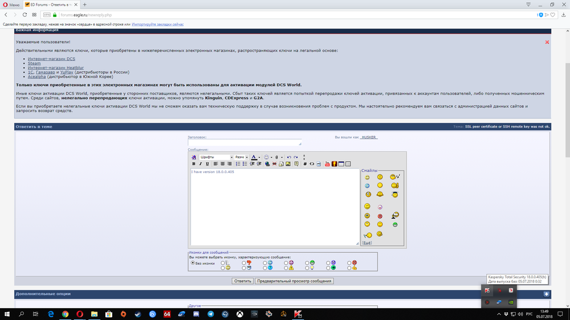
Task: Open the font size dropdown
Action: (x=241, y=157)
